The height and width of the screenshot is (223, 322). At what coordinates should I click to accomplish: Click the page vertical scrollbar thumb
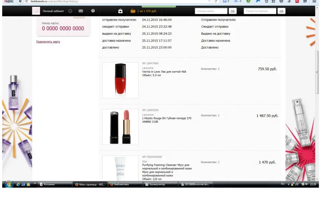pos(317,73)
